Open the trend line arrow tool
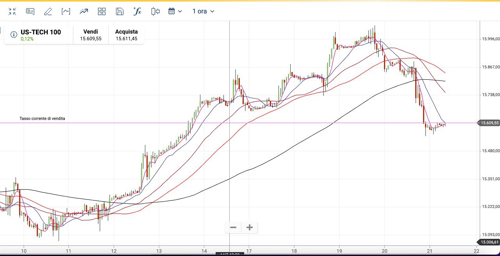500x256 pixels. click(x=84, y=11)
